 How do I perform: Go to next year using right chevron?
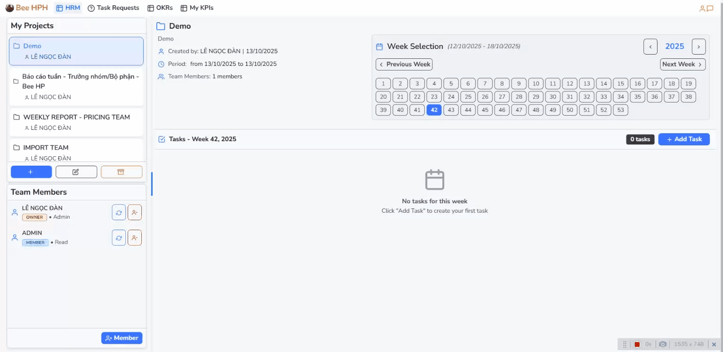pos(699,47)
